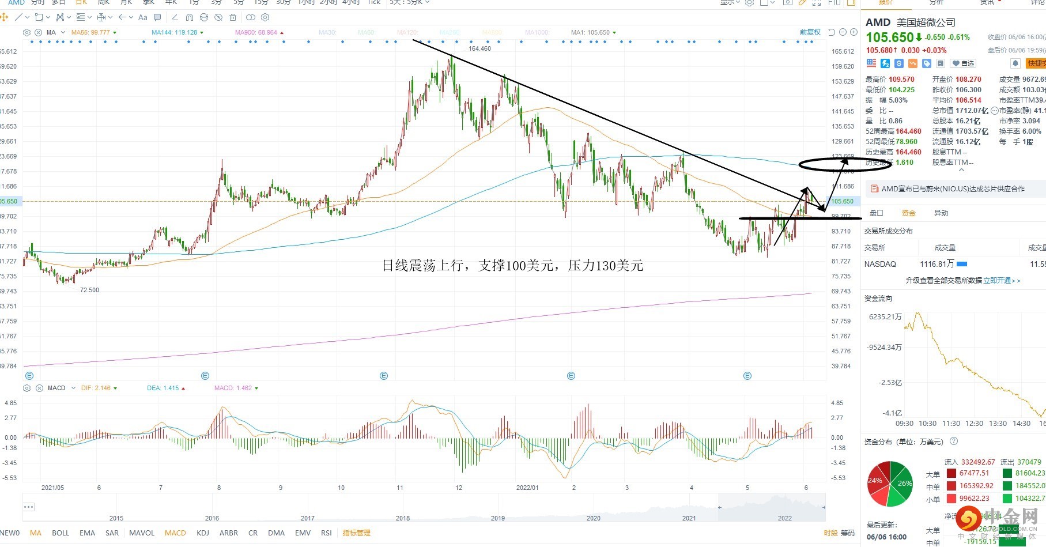
Task: Delete drawings with the trash icon
Action: point(233,17)
